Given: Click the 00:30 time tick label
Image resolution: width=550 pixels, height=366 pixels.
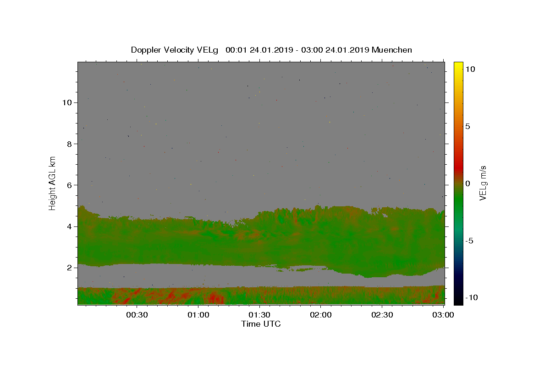Looking at the screenshot, I should click(137, 315).
